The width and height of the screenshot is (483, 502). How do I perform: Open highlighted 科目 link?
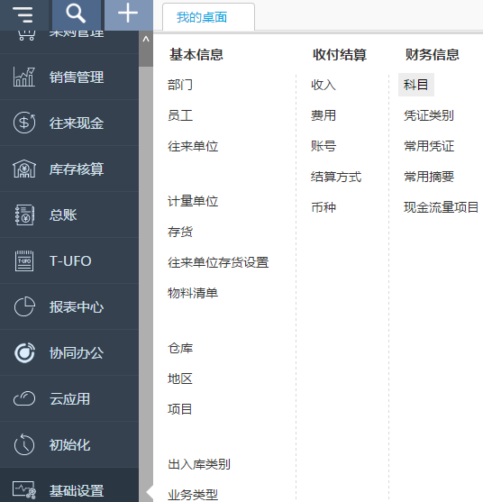(x=416, y=85)
